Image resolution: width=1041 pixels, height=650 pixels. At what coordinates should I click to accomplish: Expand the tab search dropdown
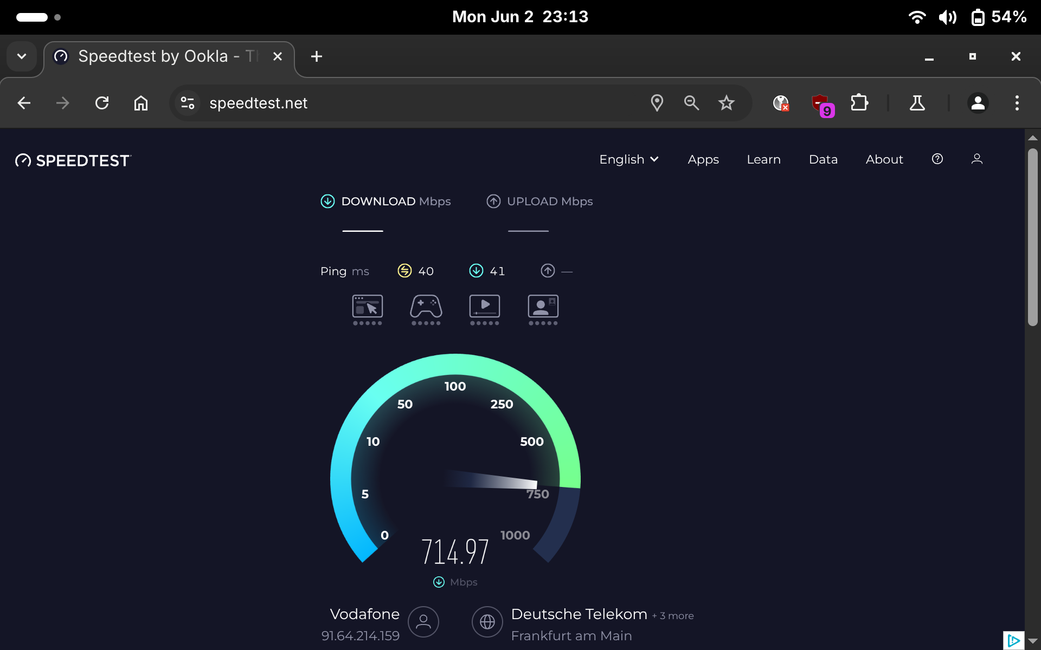22,56
